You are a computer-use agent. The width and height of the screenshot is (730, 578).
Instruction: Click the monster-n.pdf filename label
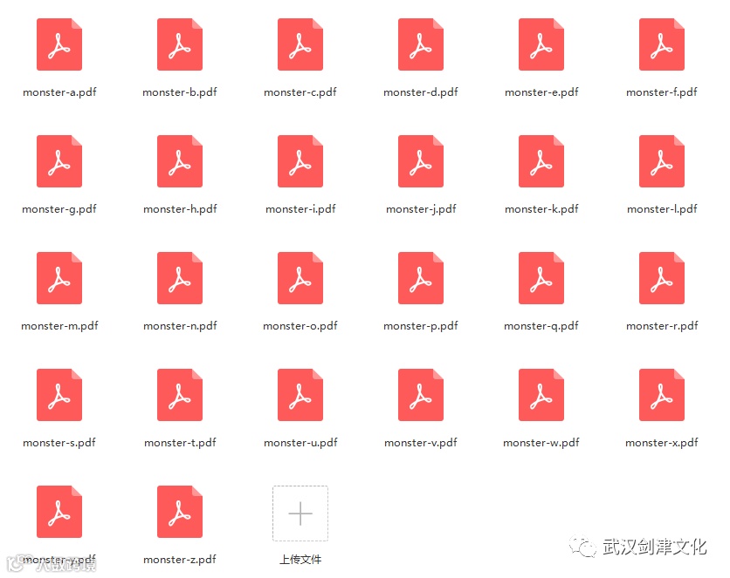click(x=180, y=326)
